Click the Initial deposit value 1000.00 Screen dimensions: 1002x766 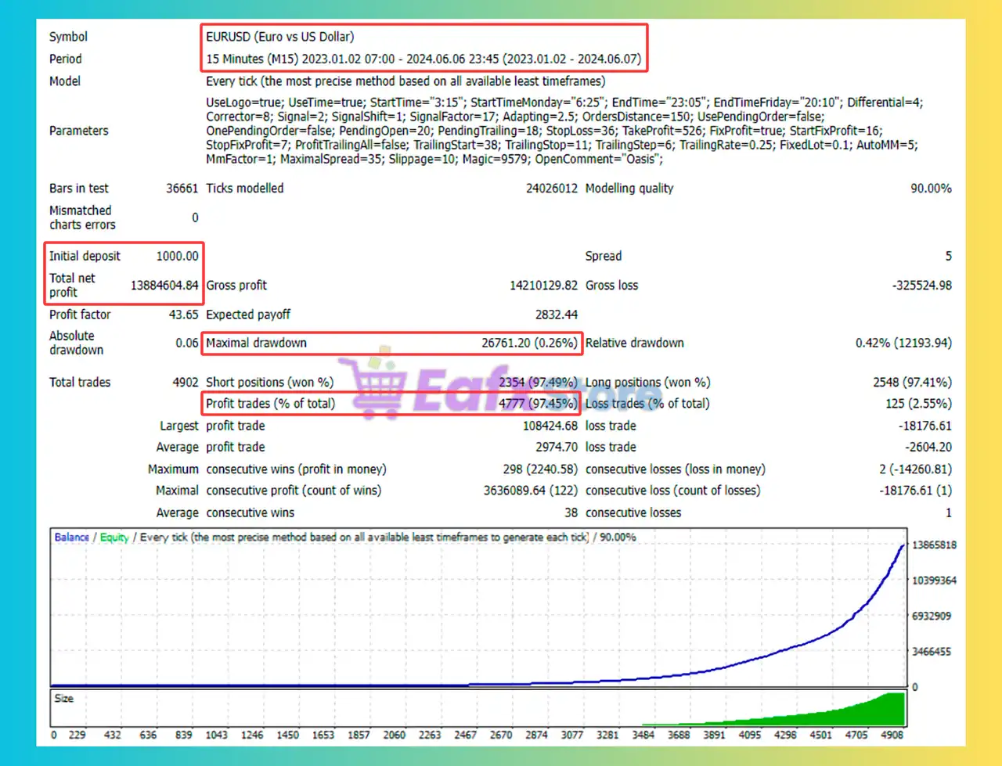click(x=177, y=256)
